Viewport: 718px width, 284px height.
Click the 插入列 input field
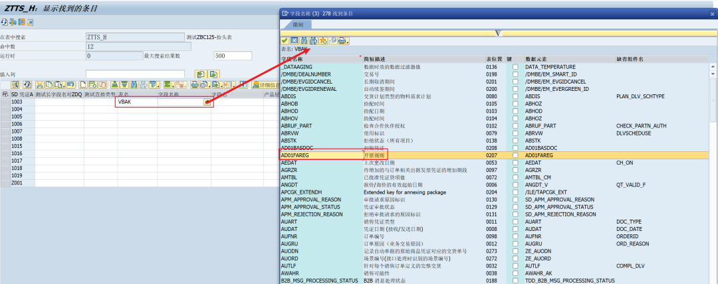click(x=135, y=74)
